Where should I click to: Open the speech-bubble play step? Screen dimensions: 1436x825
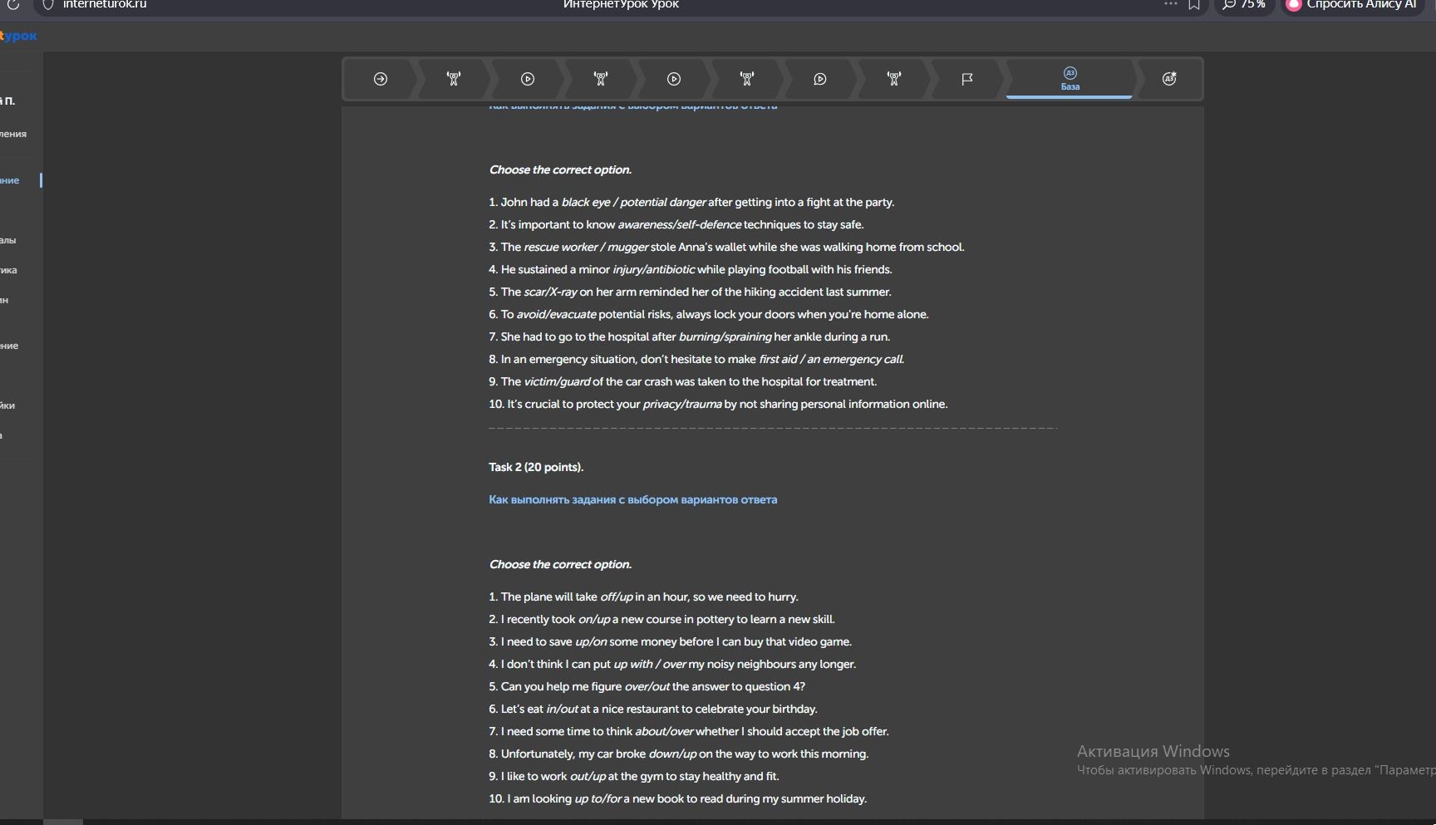pyautogui.click(x=820, y=79)
